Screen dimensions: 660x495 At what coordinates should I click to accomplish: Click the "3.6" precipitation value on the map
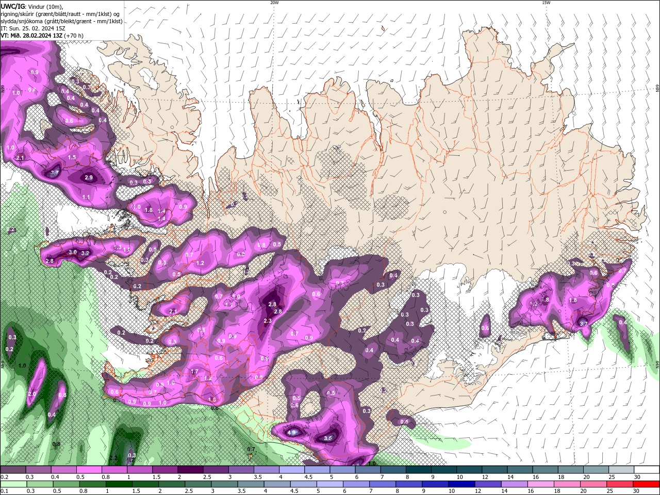click(x=328, y=438)
